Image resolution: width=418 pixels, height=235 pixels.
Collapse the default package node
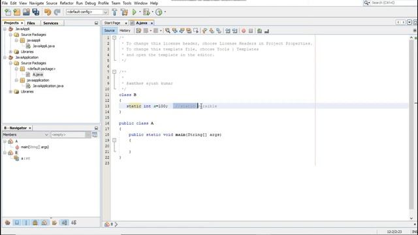pyautogui.click(x=16, y=69)
